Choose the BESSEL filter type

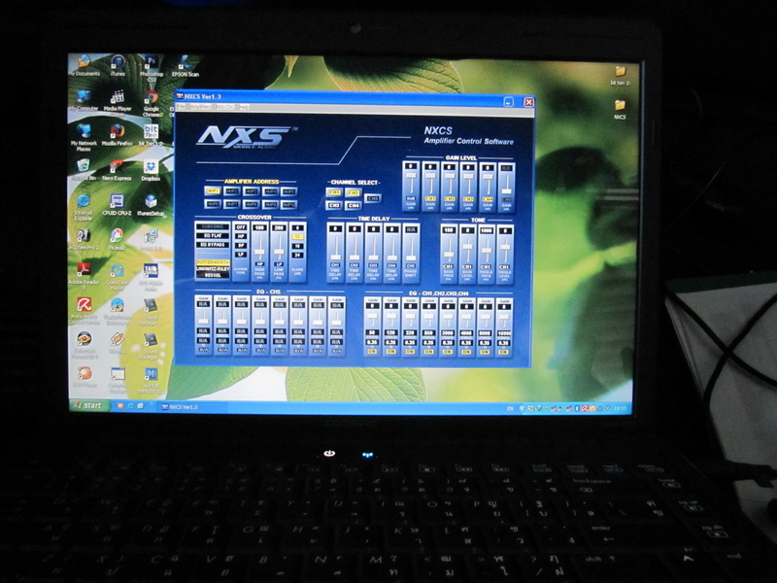pos(213,275)
